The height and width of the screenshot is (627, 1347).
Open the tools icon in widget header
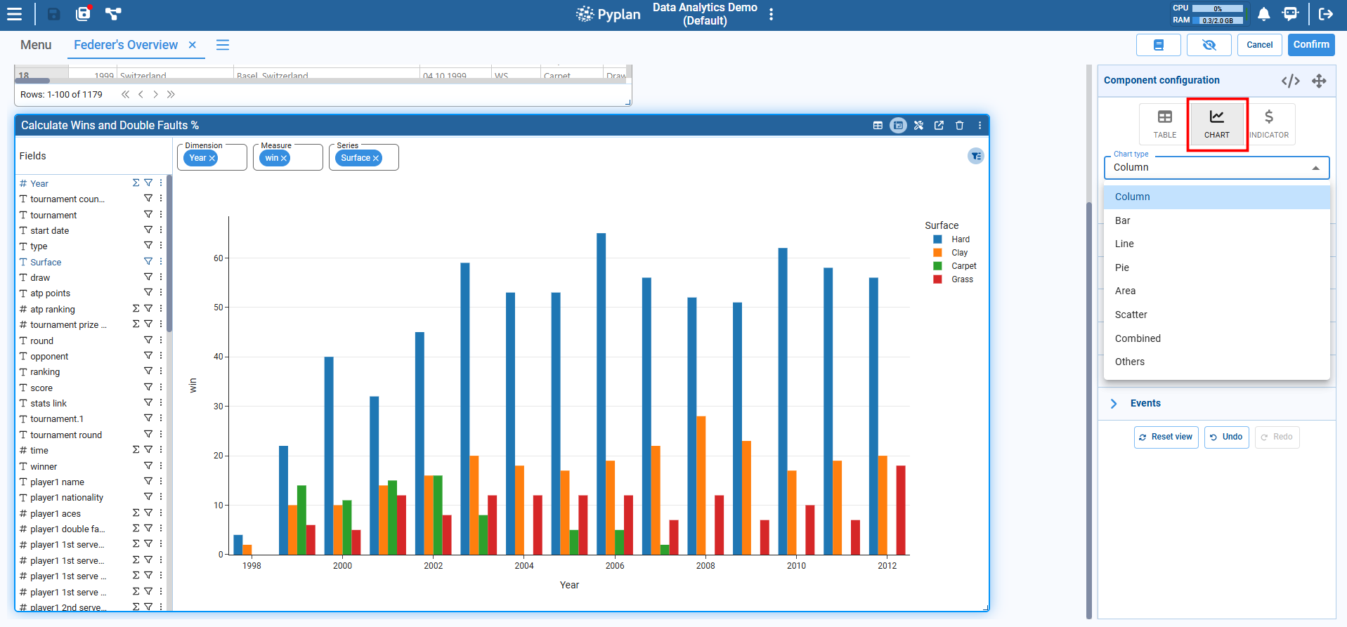pos(918,126)
